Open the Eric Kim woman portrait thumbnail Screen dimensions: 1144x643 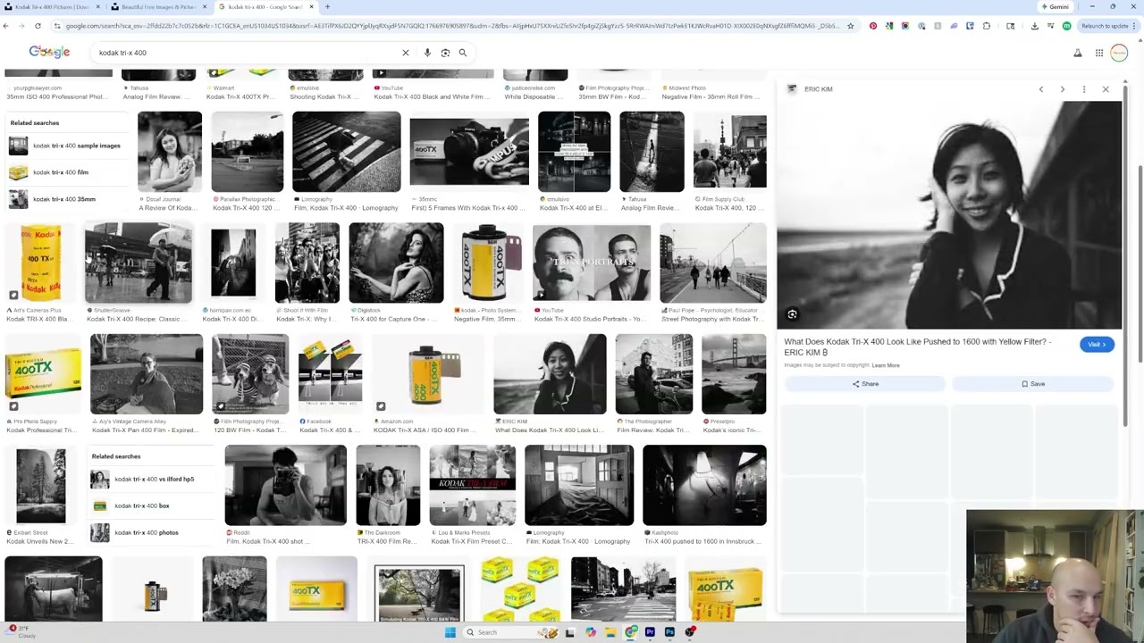[551, 374]
